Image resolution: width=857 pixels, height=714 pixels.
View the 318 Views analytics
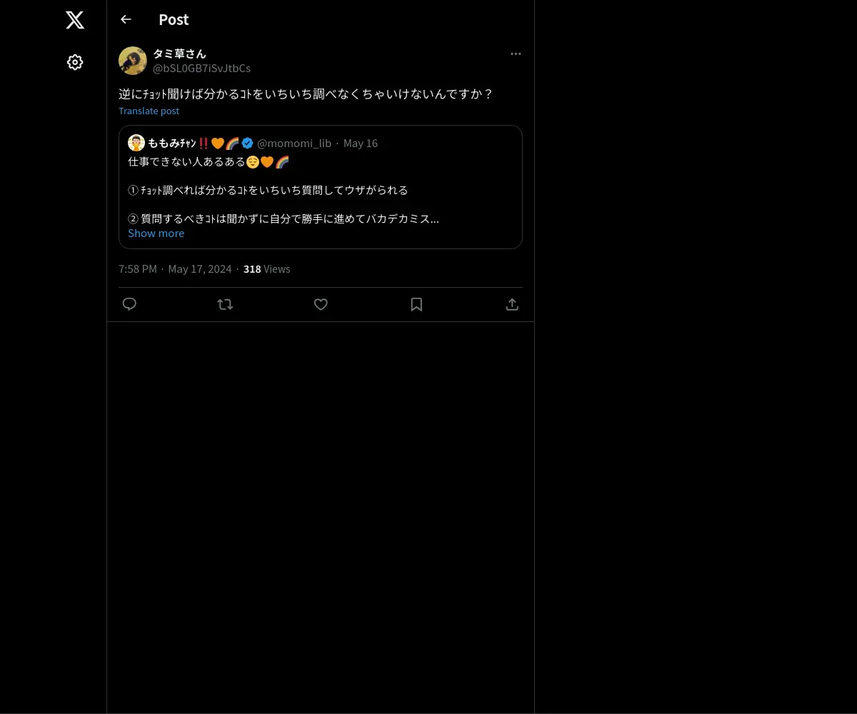pos(266,268)
